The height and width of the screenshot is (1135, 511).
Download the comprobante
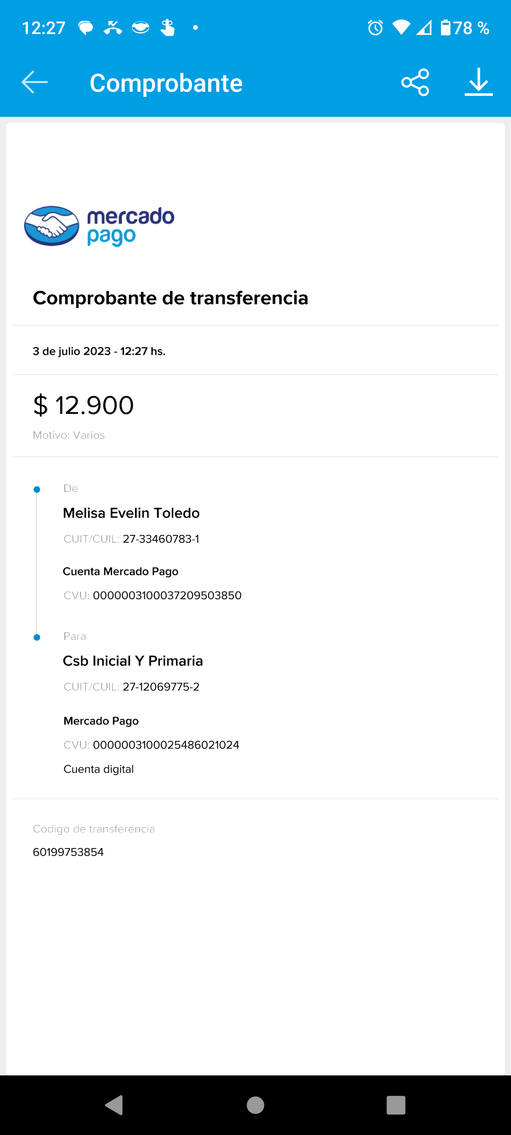478,82
